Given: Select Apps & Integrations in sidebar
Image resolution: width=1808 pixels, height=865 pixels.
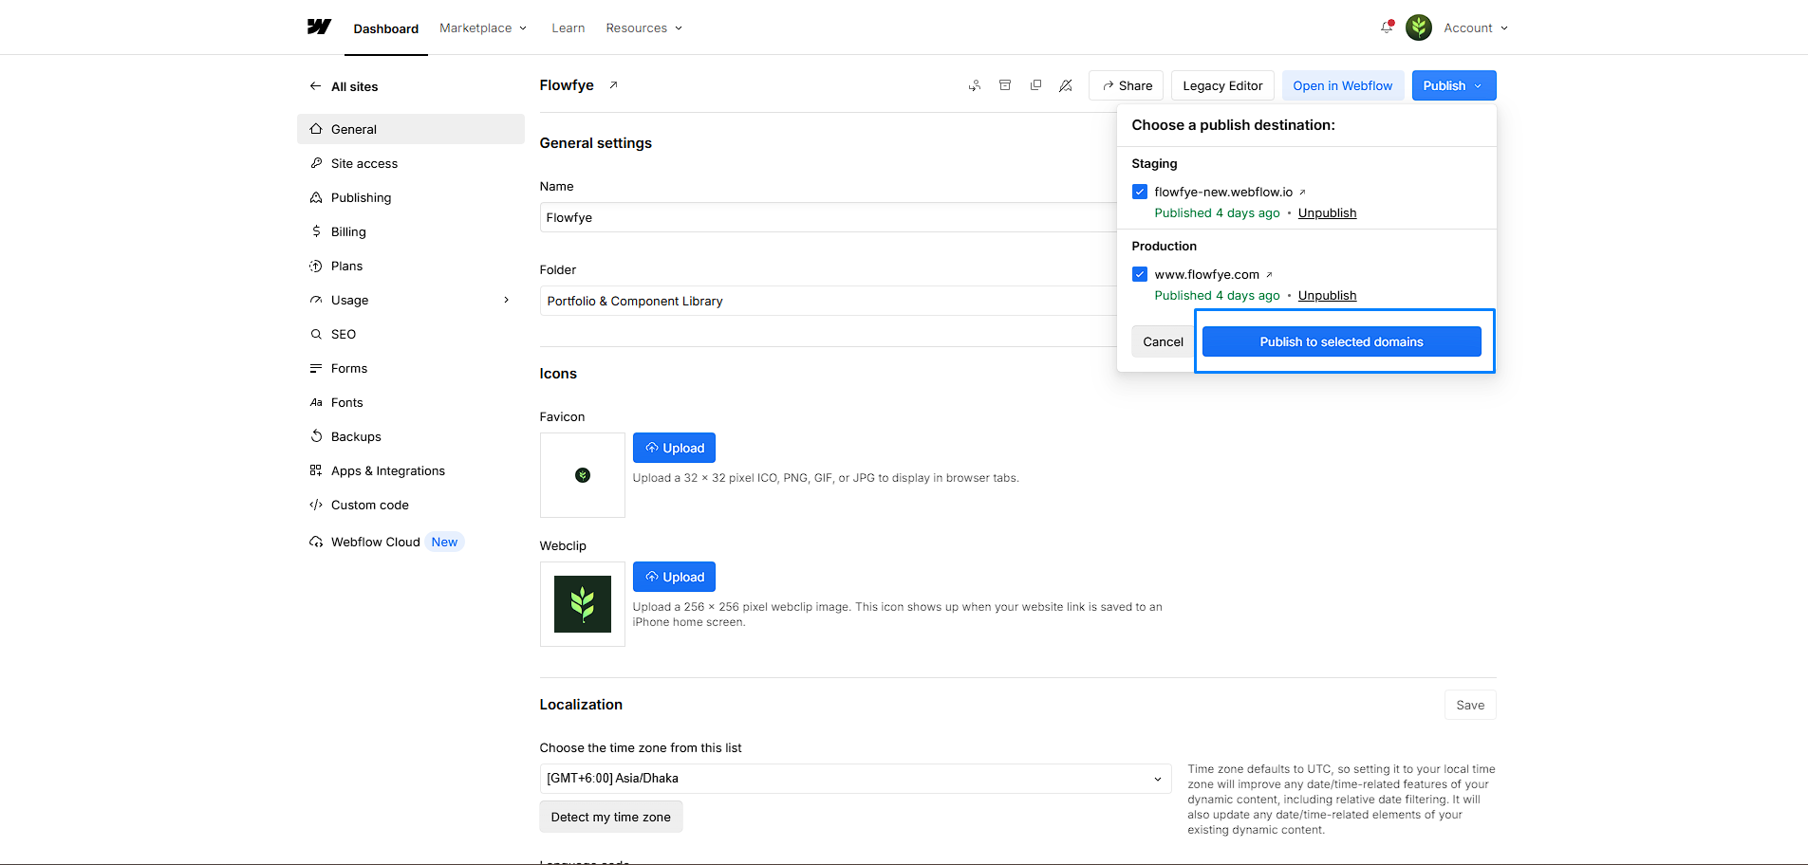Looking at the screenshot, I should [411, 470].
